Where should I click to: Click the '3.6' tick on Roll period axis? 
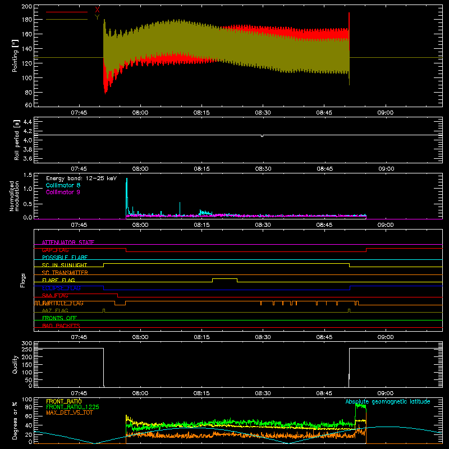coord(28,158)
